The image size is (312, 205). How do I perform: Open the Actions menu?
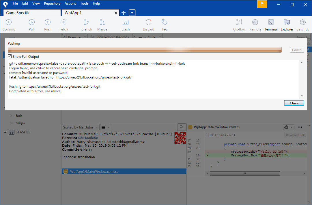[x=70, y=3]
